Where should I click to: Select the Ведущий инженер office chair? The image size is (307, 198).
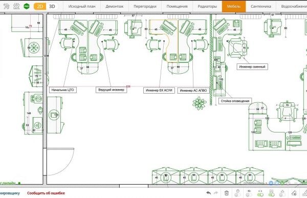click(x=111, y=44)
